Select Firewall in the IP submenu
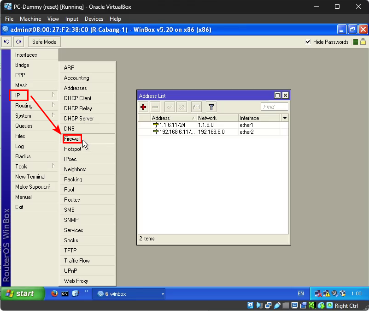 point(88,138)
